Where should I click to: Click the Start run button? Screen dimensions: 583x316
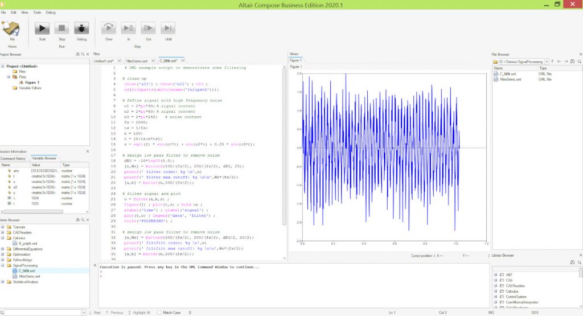pyautogui.click(x=42, y=28)
